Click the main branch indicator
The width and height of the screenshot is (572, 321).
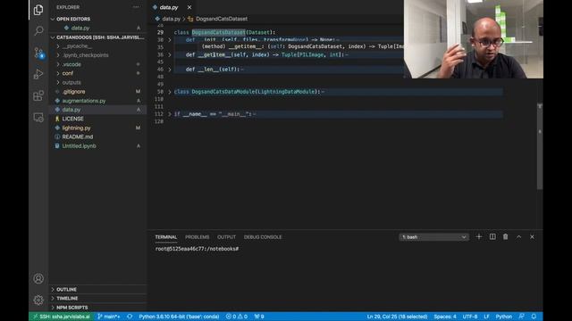[109, 317]
